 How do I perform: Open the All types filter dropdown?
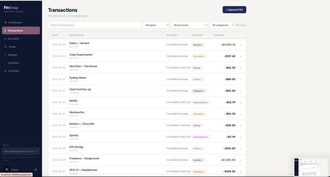coord(156,25)
